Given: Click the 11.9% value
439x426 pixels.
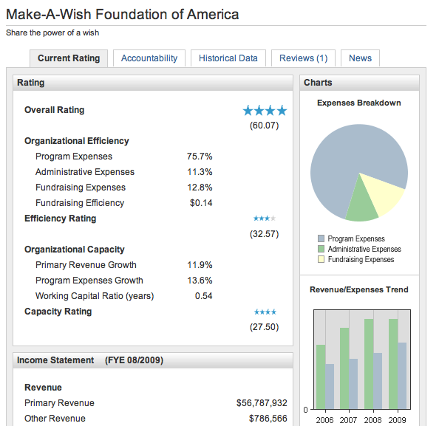Looking at the screenshot, I should pos(200,265).
